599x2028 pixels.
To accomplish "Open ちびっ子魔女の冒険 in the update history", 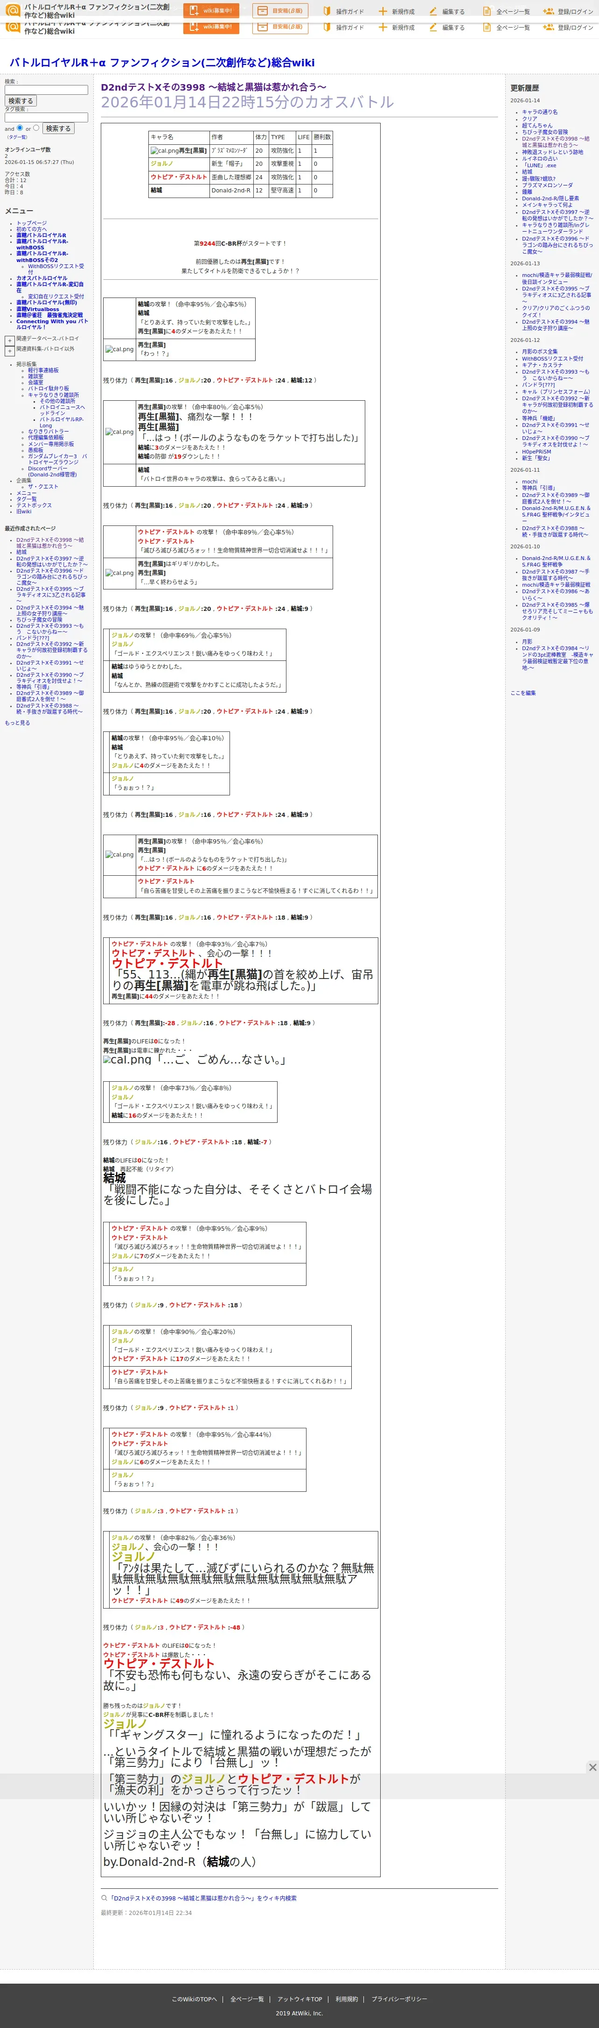I will [x=545, y=132].
